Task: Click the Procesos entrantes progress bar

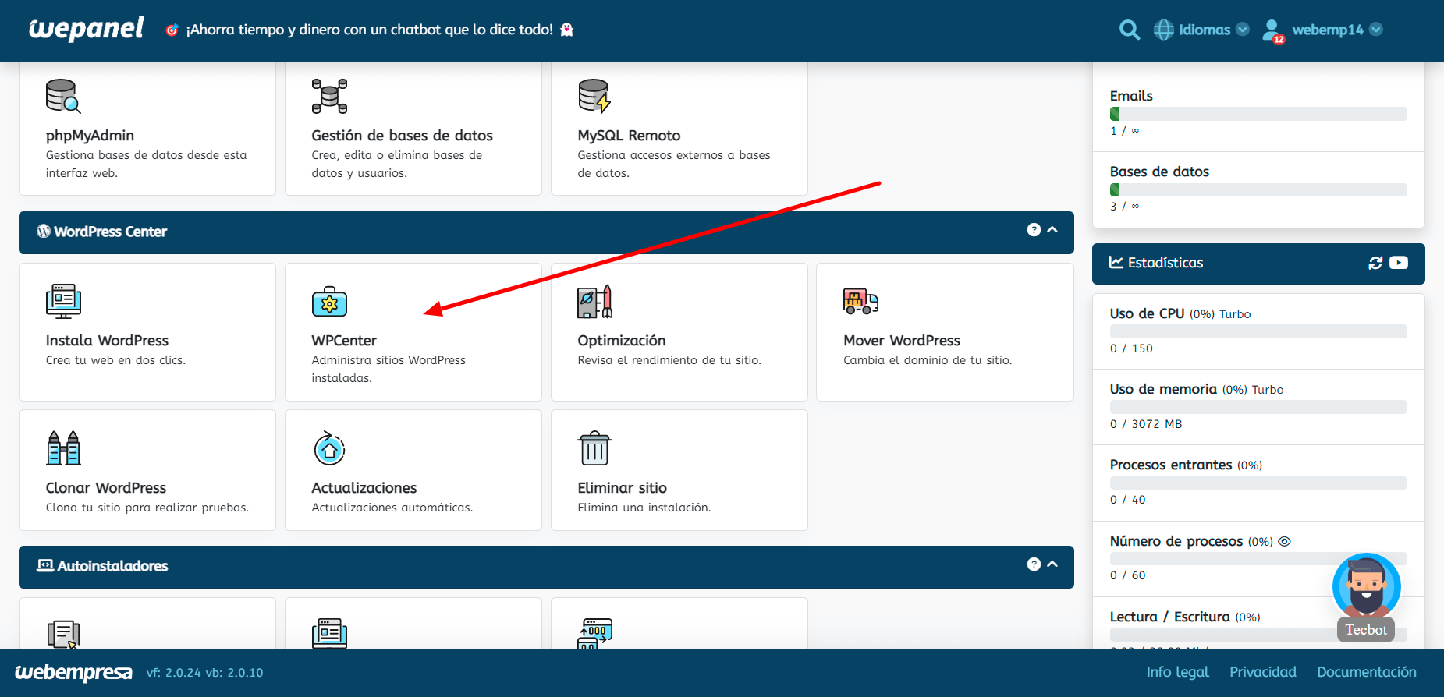Action: tap(1258, 483)
